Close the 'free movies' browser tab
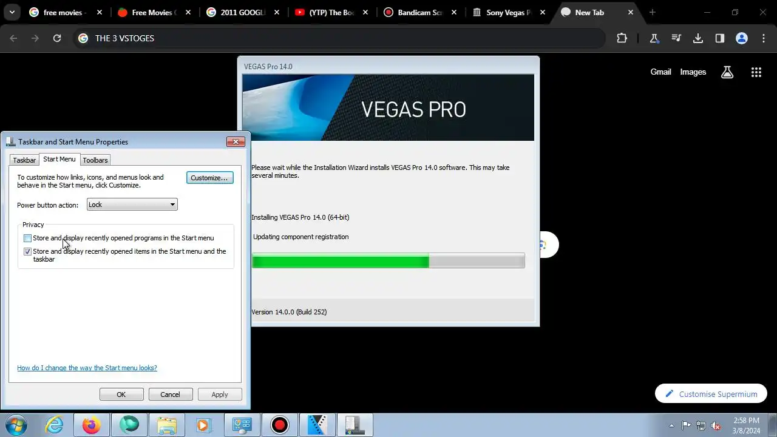777x437 pixels. [99, 12]
